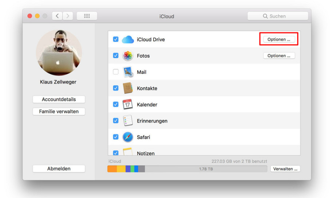333x198 pixels.
Task: Show all preferences grid button
Action: click(87, 16)
